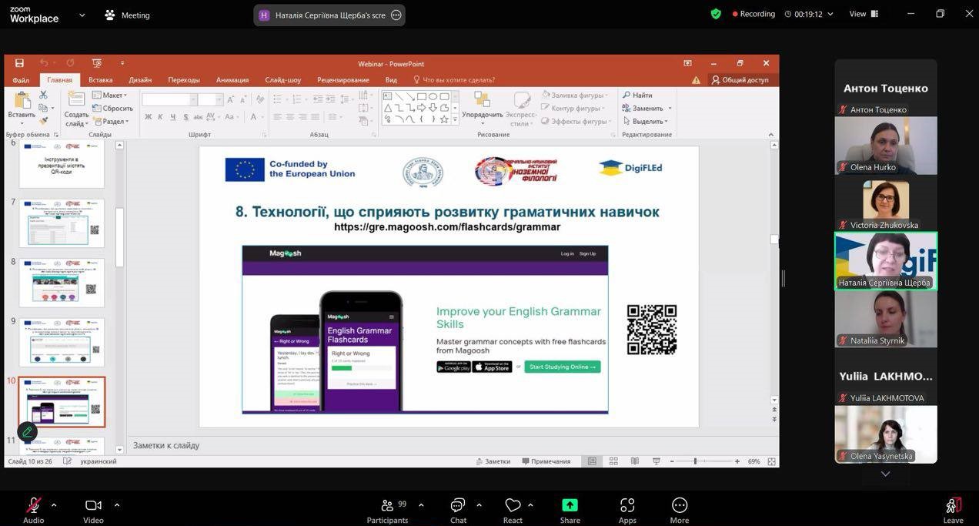
Task: Start slideshow from the status bar icon
Action: tap(656, 461)
